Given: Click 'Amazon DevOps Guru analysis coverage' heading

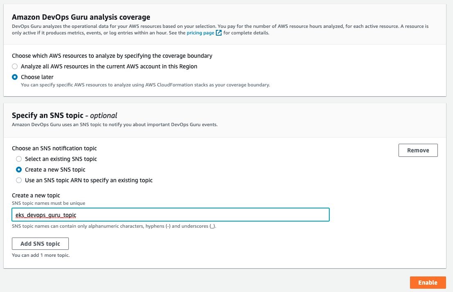Looking at the screenshot, I should (x=81, y=17).
